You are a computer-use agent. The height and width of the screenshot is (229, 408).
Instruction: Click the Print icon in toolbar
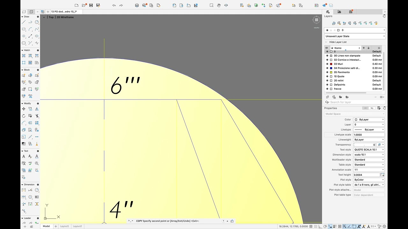coord(137,5)
